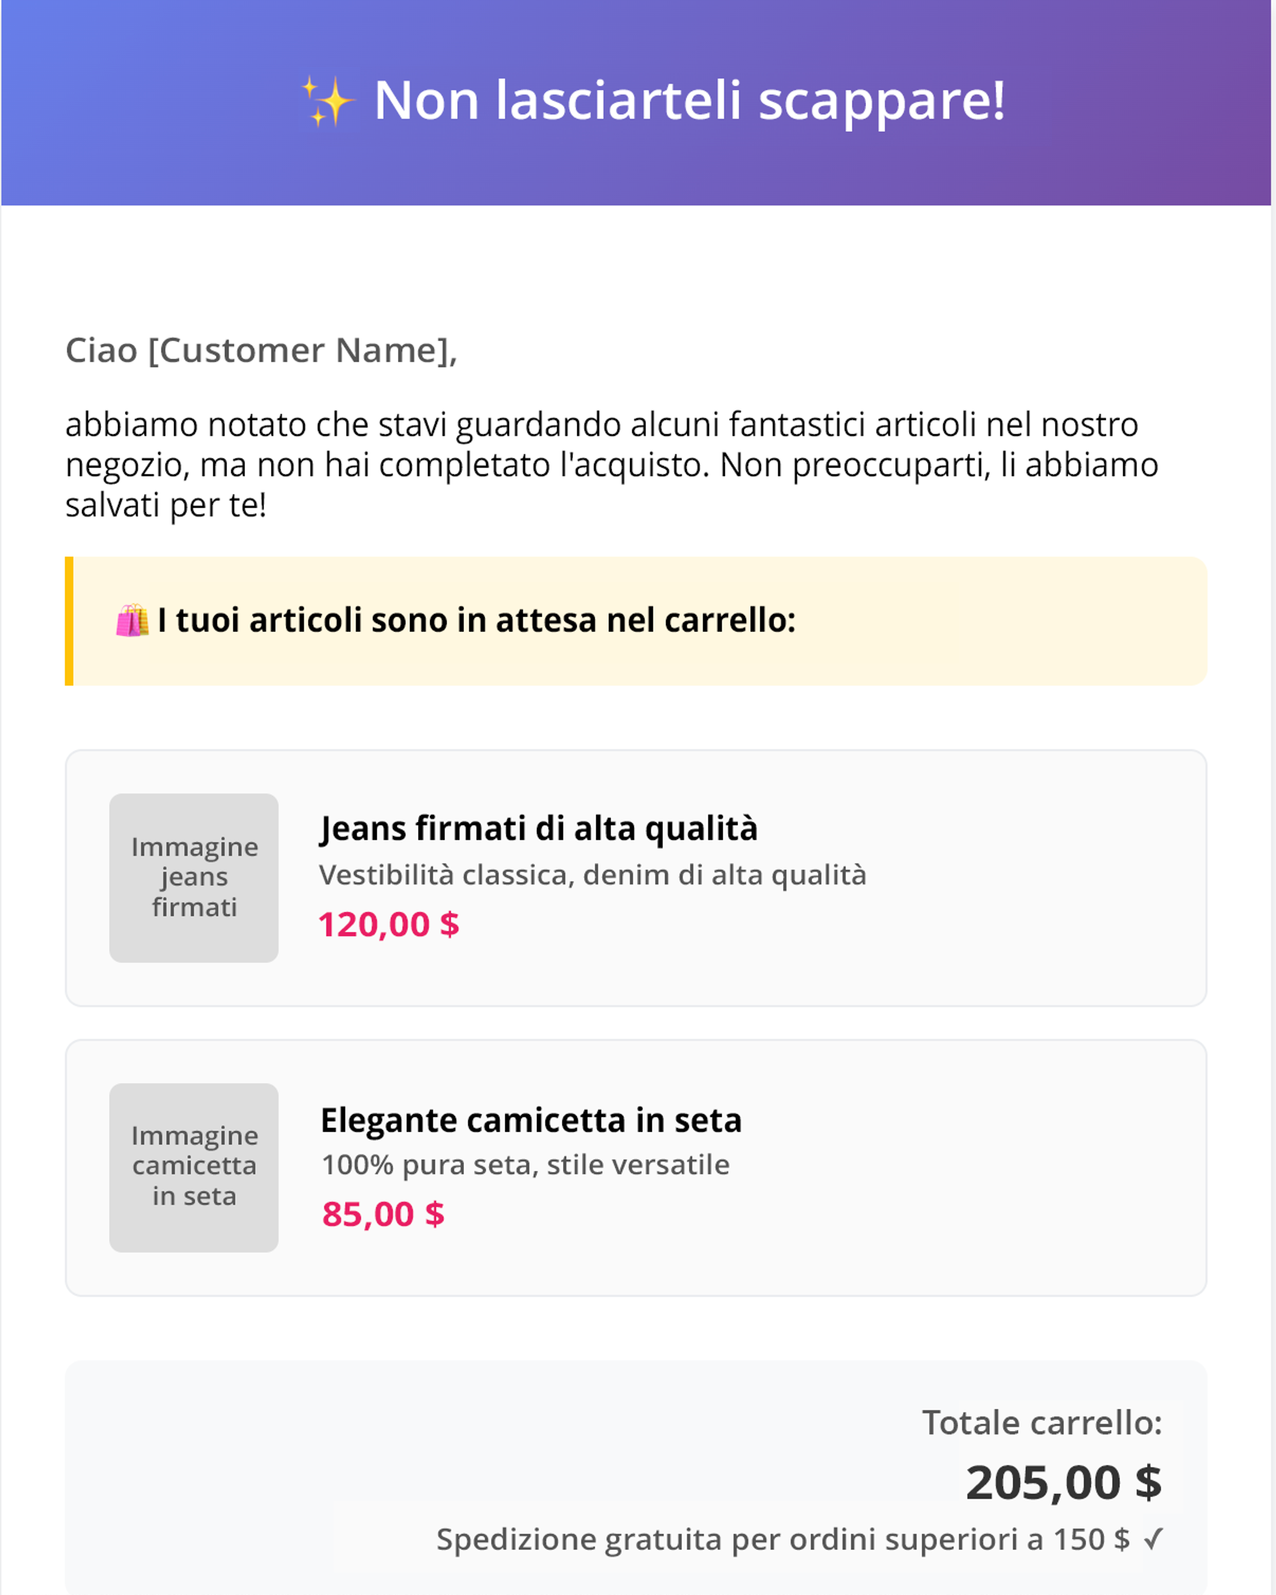Screen dimensions: 1276x1595
Task: Select the 'Jeans firmati di alta qualità' title
Action: 539,828
